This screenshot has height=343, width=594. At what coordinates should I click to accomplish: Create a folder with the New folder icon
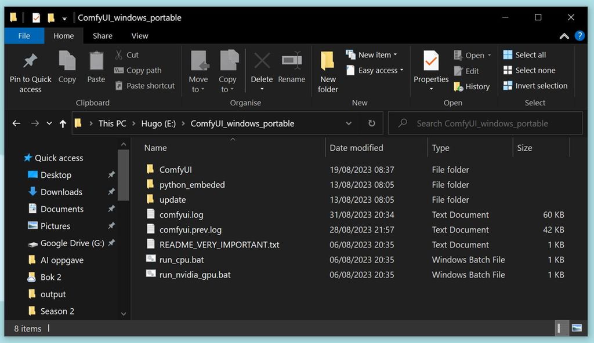pyautogui.click(x=327, y=67)
